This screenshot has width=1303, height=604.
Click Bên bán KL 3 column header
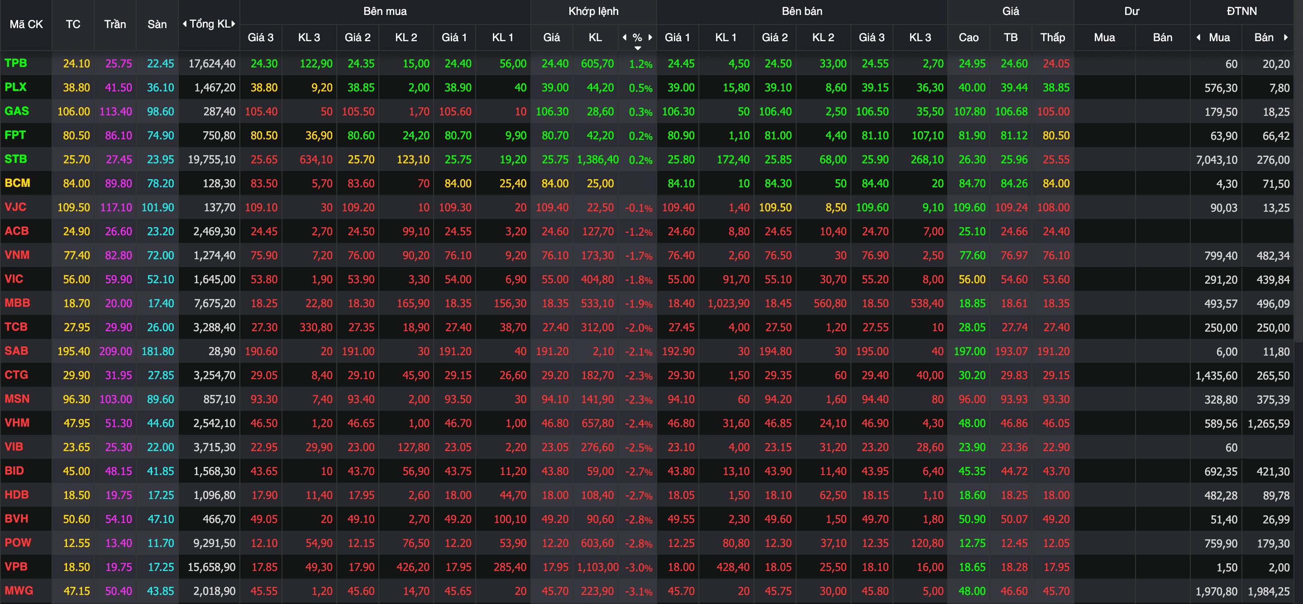920,37
